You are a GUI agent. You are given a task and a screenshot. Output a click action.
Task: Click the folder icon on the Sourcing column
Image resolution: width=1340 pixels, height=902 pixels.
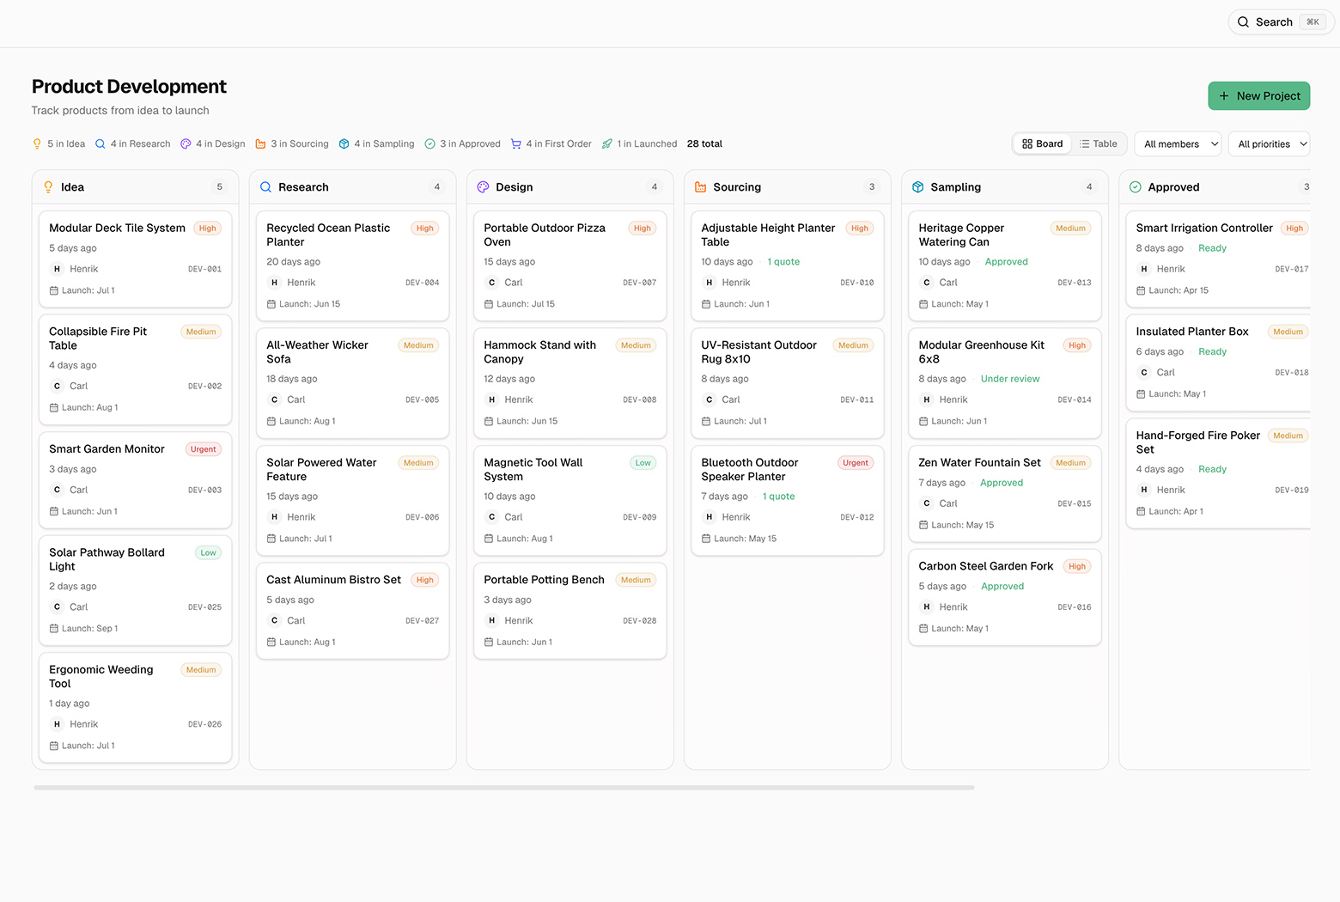coord(701,186)
